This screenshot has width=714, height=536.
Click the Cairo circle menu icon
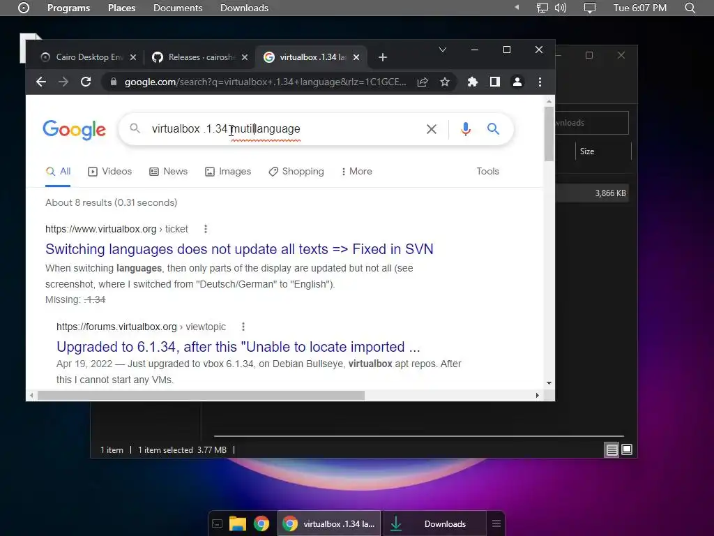24,8
